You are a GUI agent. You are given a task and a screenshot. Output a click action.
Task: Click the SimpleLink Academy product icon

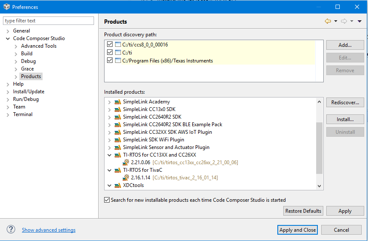coord(117,102)
